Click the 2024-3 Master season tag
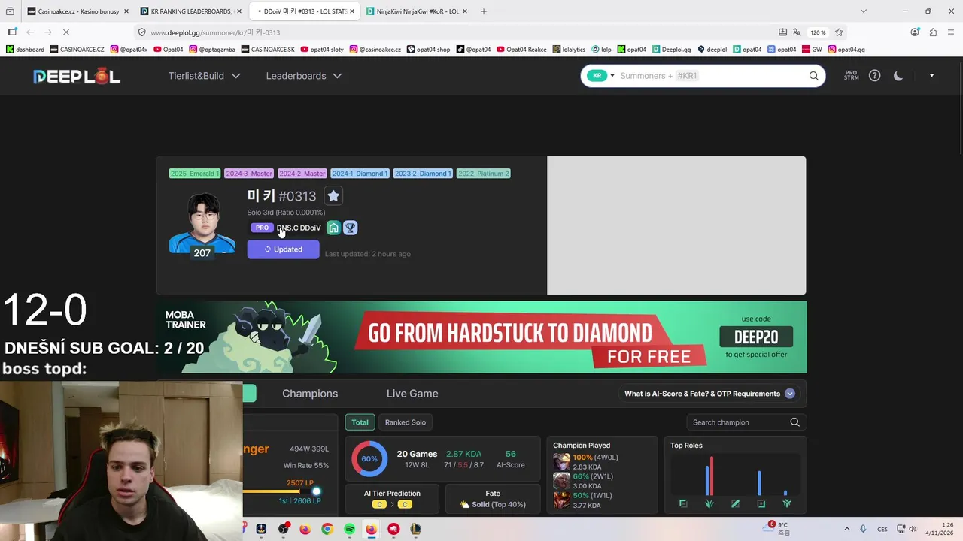This screenshot has height=541, width=963. tap(249, 174)
